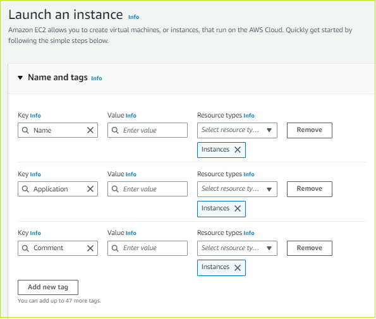The height and width of the screenshot is (319, 376).
Task: Open resource types dropdown for Application tag
Action: [237, 189]
